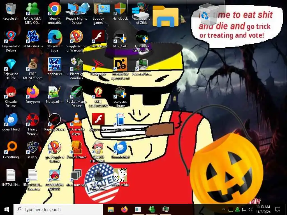Click the Windows Start button
Image resolution: width=287 pixels, height=215 pixels.
[x=7, y=209]
